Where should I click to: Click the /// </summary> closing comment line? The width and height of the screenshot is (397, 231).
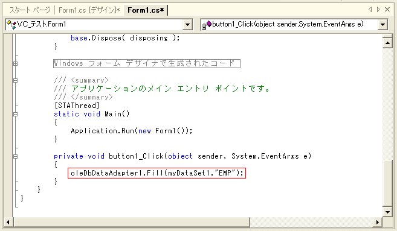point(83,97)
